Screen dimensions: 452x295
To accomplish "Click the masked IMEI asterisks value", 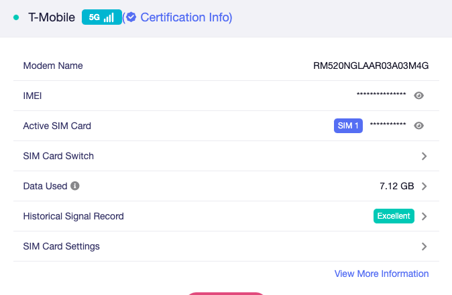I will (x=381, y=96).
